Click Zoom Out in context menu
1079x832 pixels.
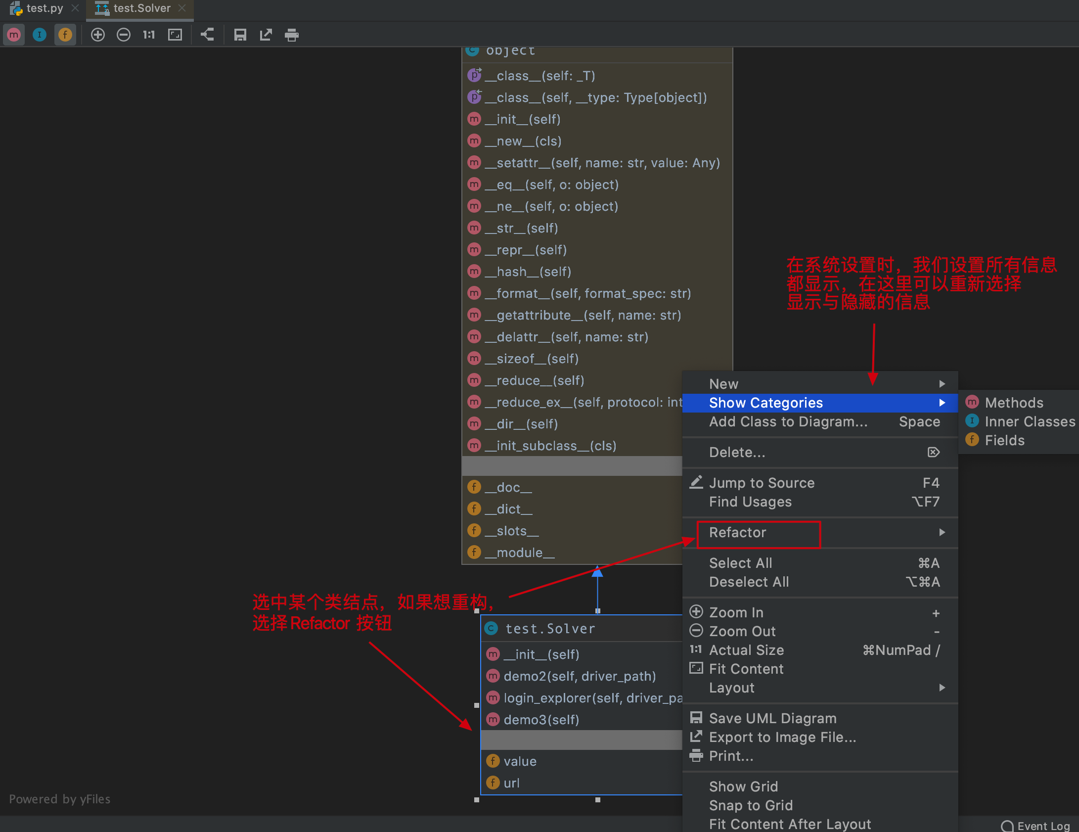click(820, 631)
